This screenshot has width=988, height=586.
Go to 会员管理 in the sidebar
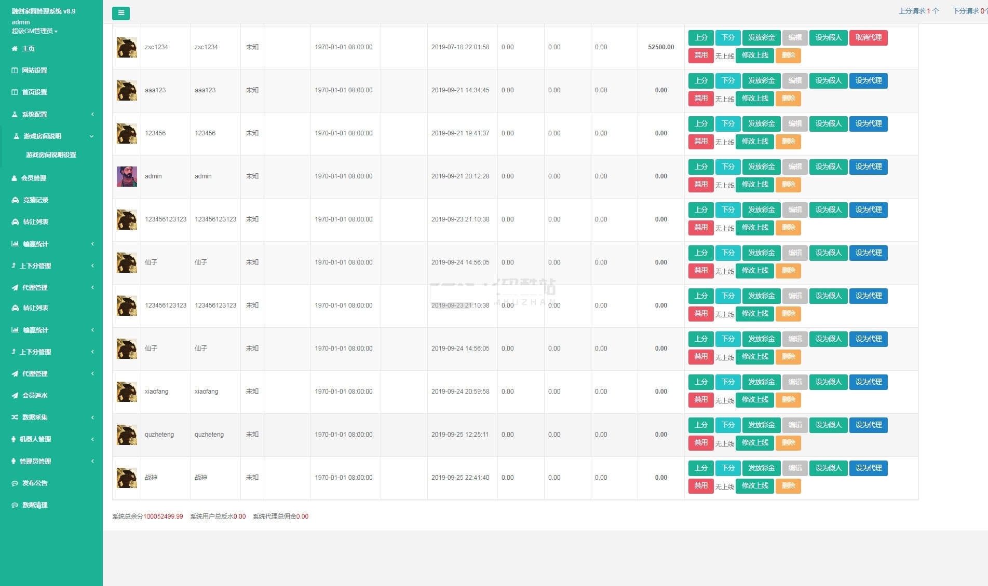pos(34,178)
